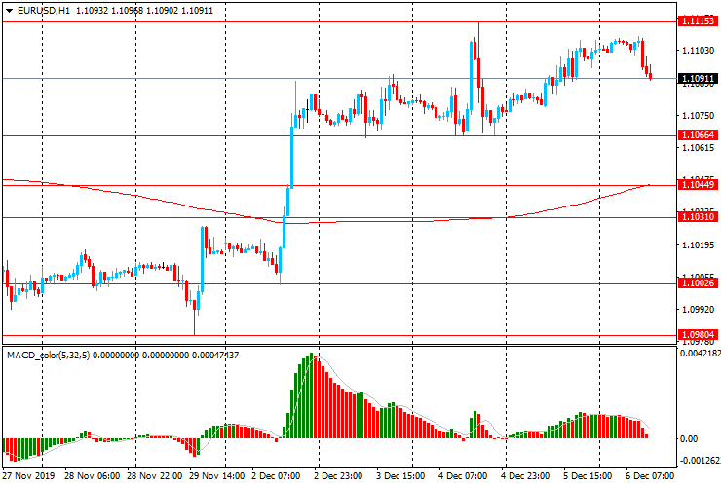Click the 2 Dec 23:00 time label

tap(338, 475)
